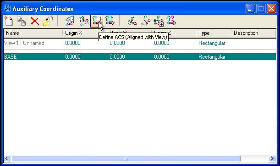Click the ACS icon with the question mark
The image size is (280, 166).
[171, 20]
